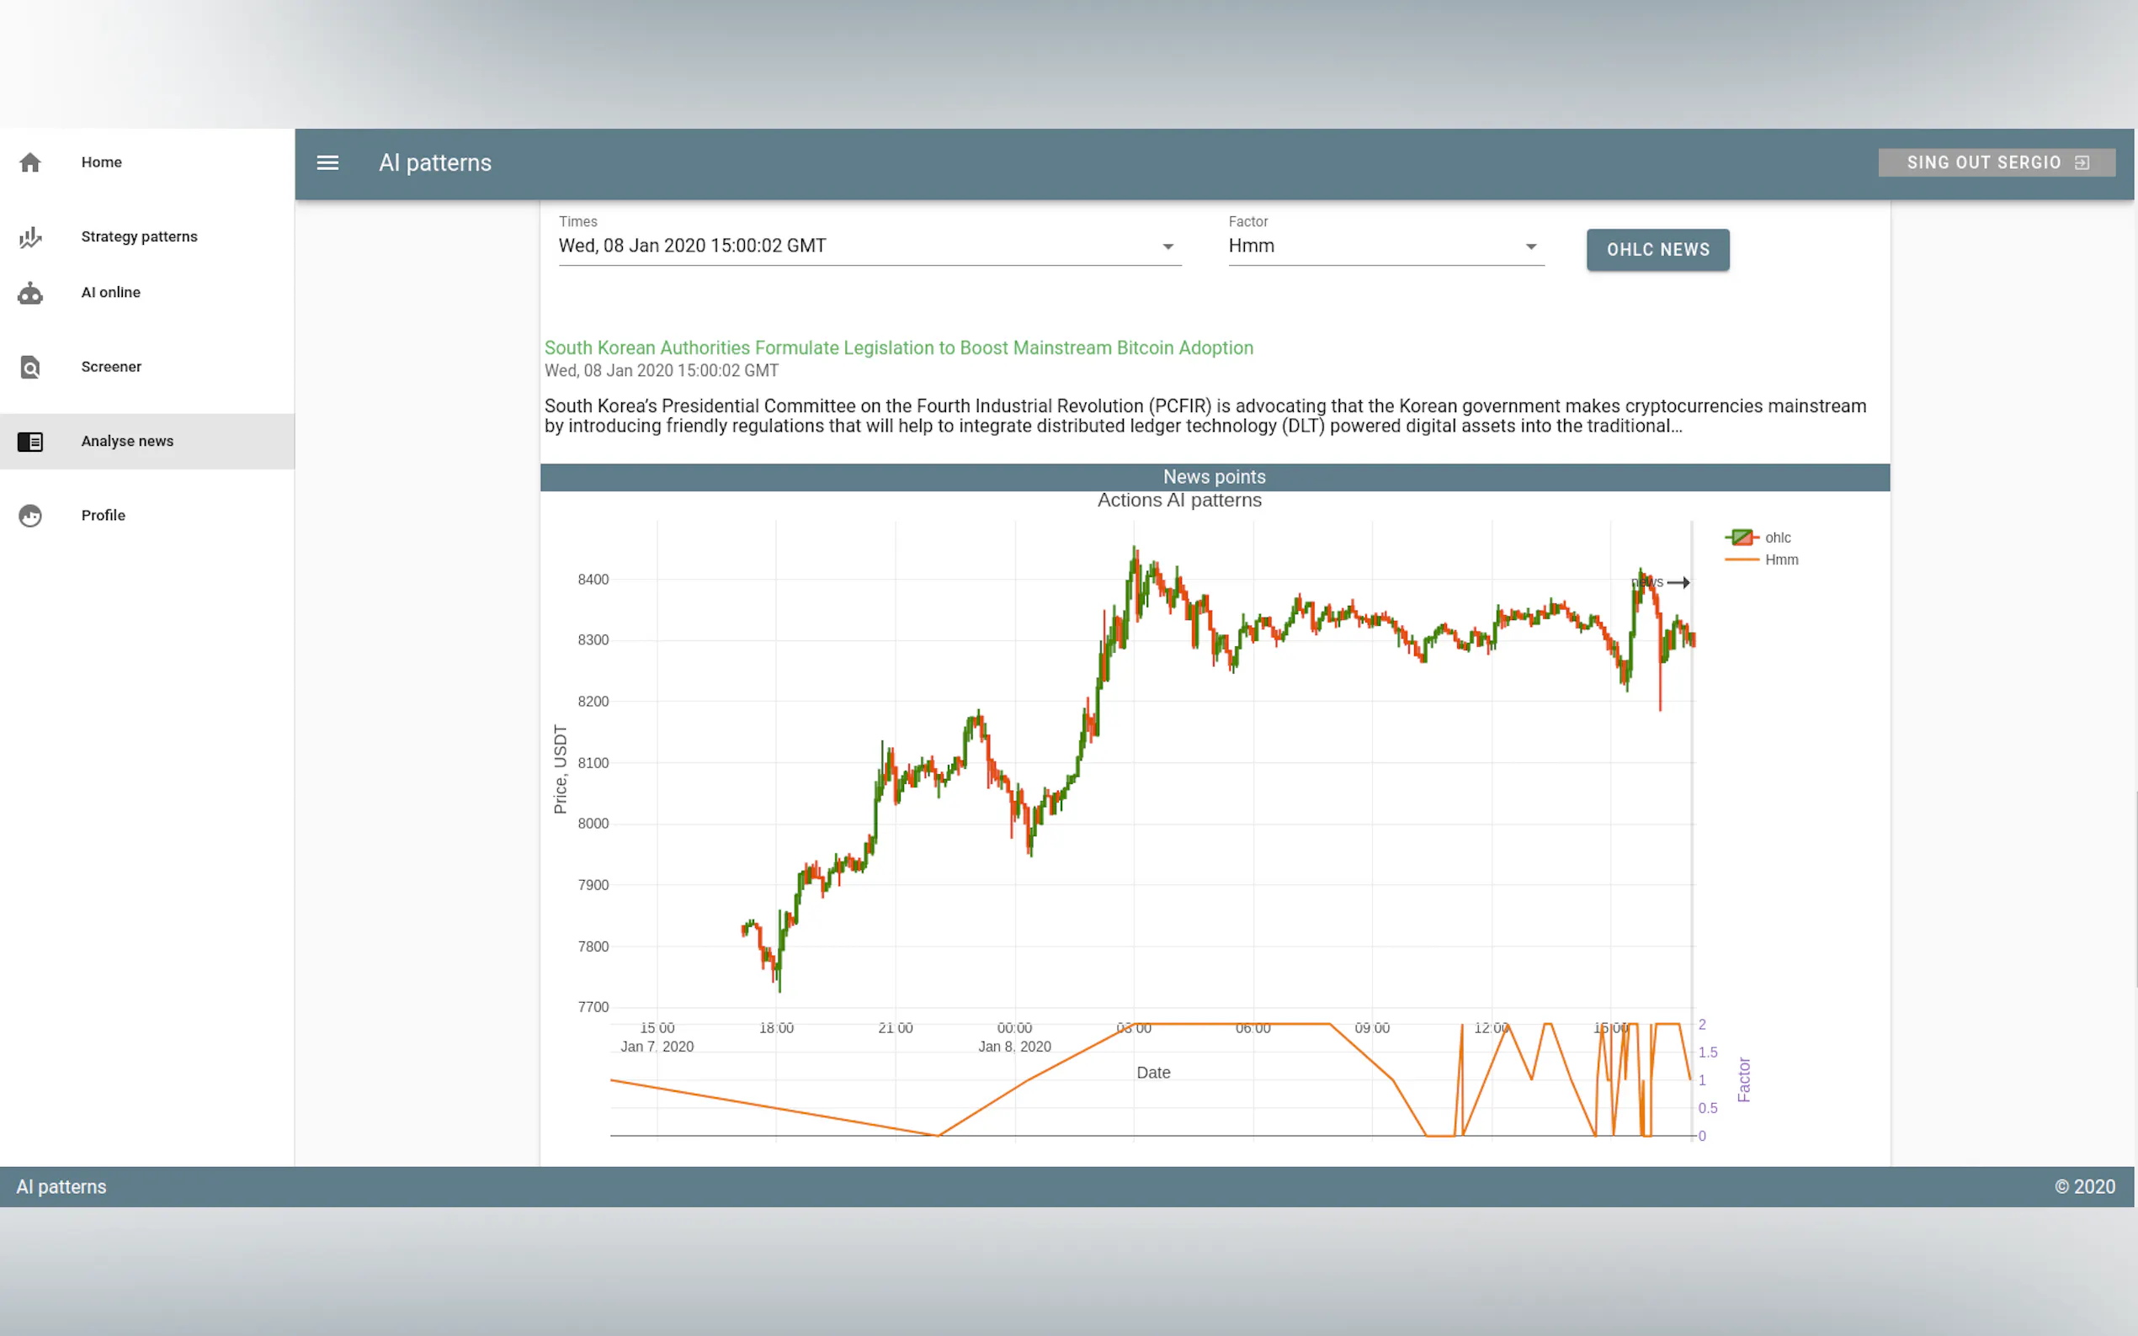Click the AI online robot icon
The image size is (2138, 1336).
tap(30, 293)
